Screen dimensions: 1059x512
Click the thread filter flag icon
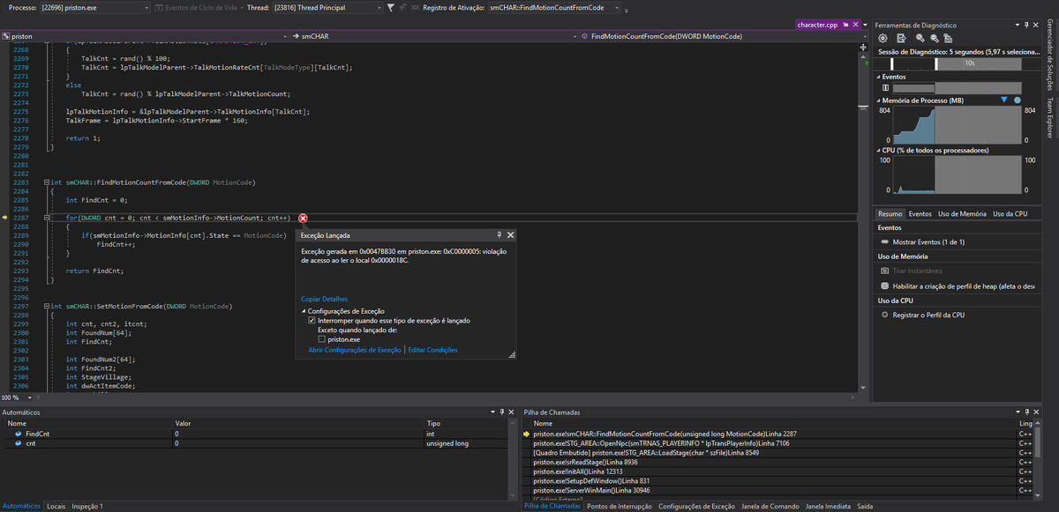392,7
